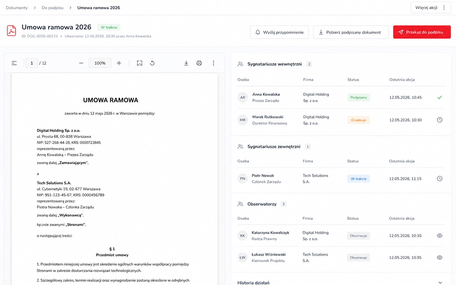The height and width of the screenshot is (285, 456).
Task: Click Pobierz podpisany dokument button
Action: click(x=351, y=32)
